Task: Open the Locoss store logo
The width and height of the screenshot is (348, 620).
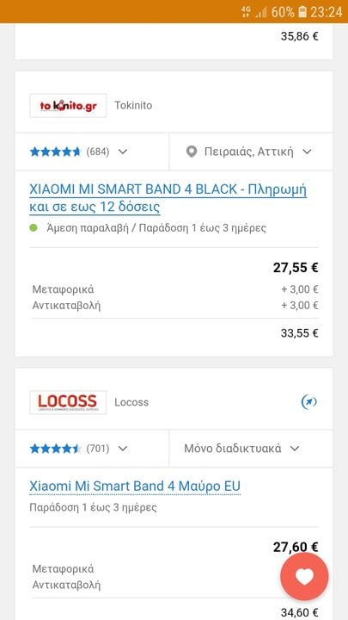Action: click(x=68, y=402)
